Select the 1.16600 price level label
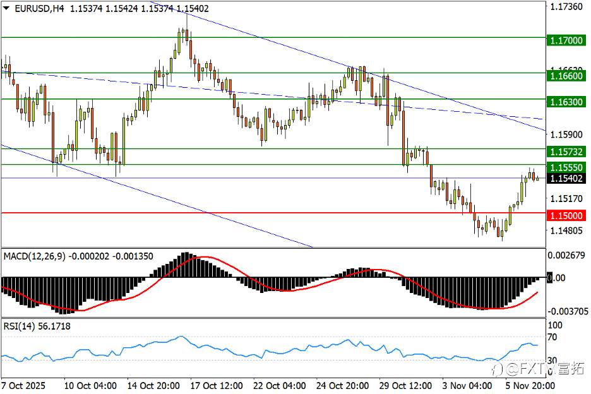Image resolution: width=591 pixels, height=394 pixels. click(566, 75)
